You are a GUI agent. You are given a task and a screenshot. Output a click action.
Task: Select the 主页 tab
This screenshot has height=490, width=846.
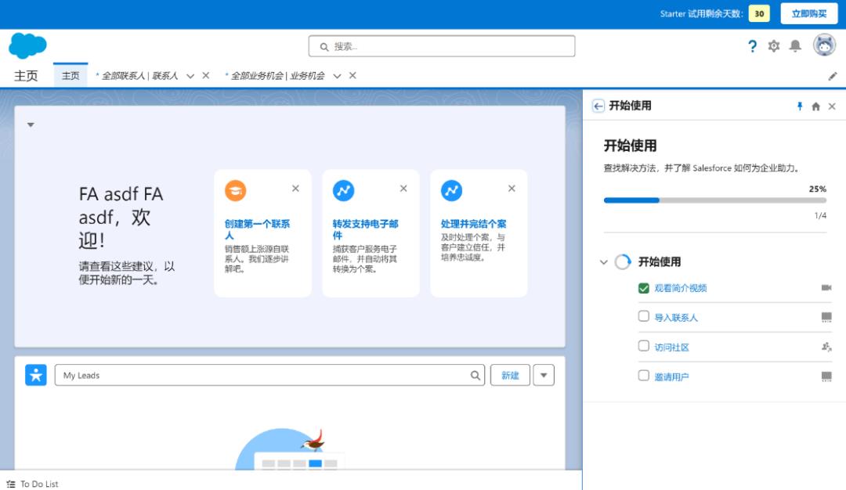click(70, 75)
